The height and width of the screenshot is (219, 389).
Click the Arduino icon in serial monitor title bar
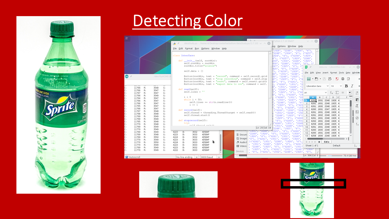click(127, 76)
